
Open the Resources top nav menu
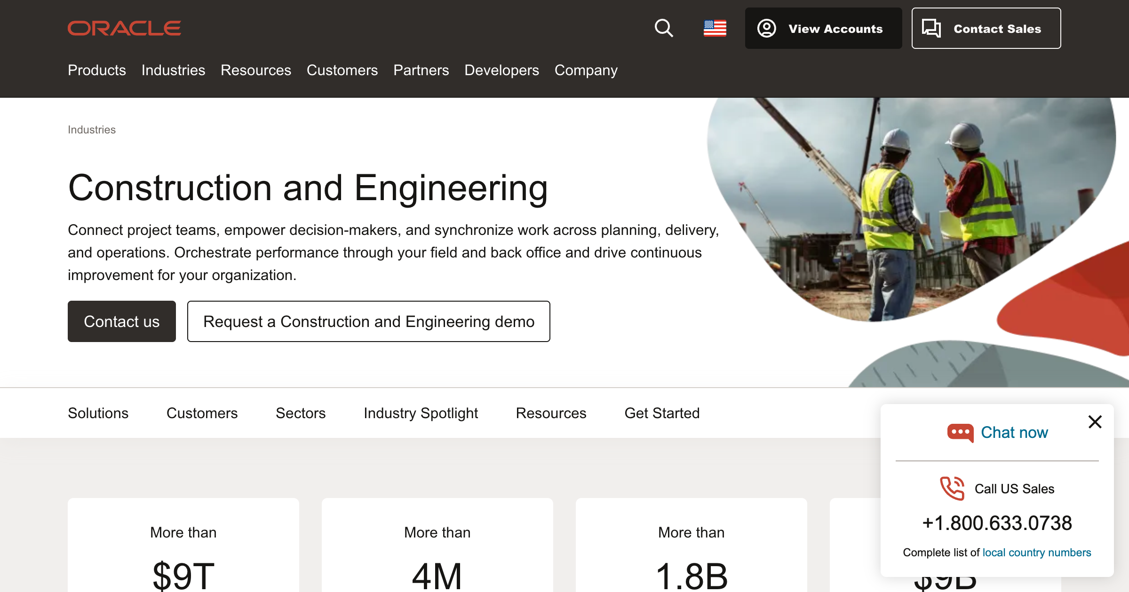tap(256, 70)
